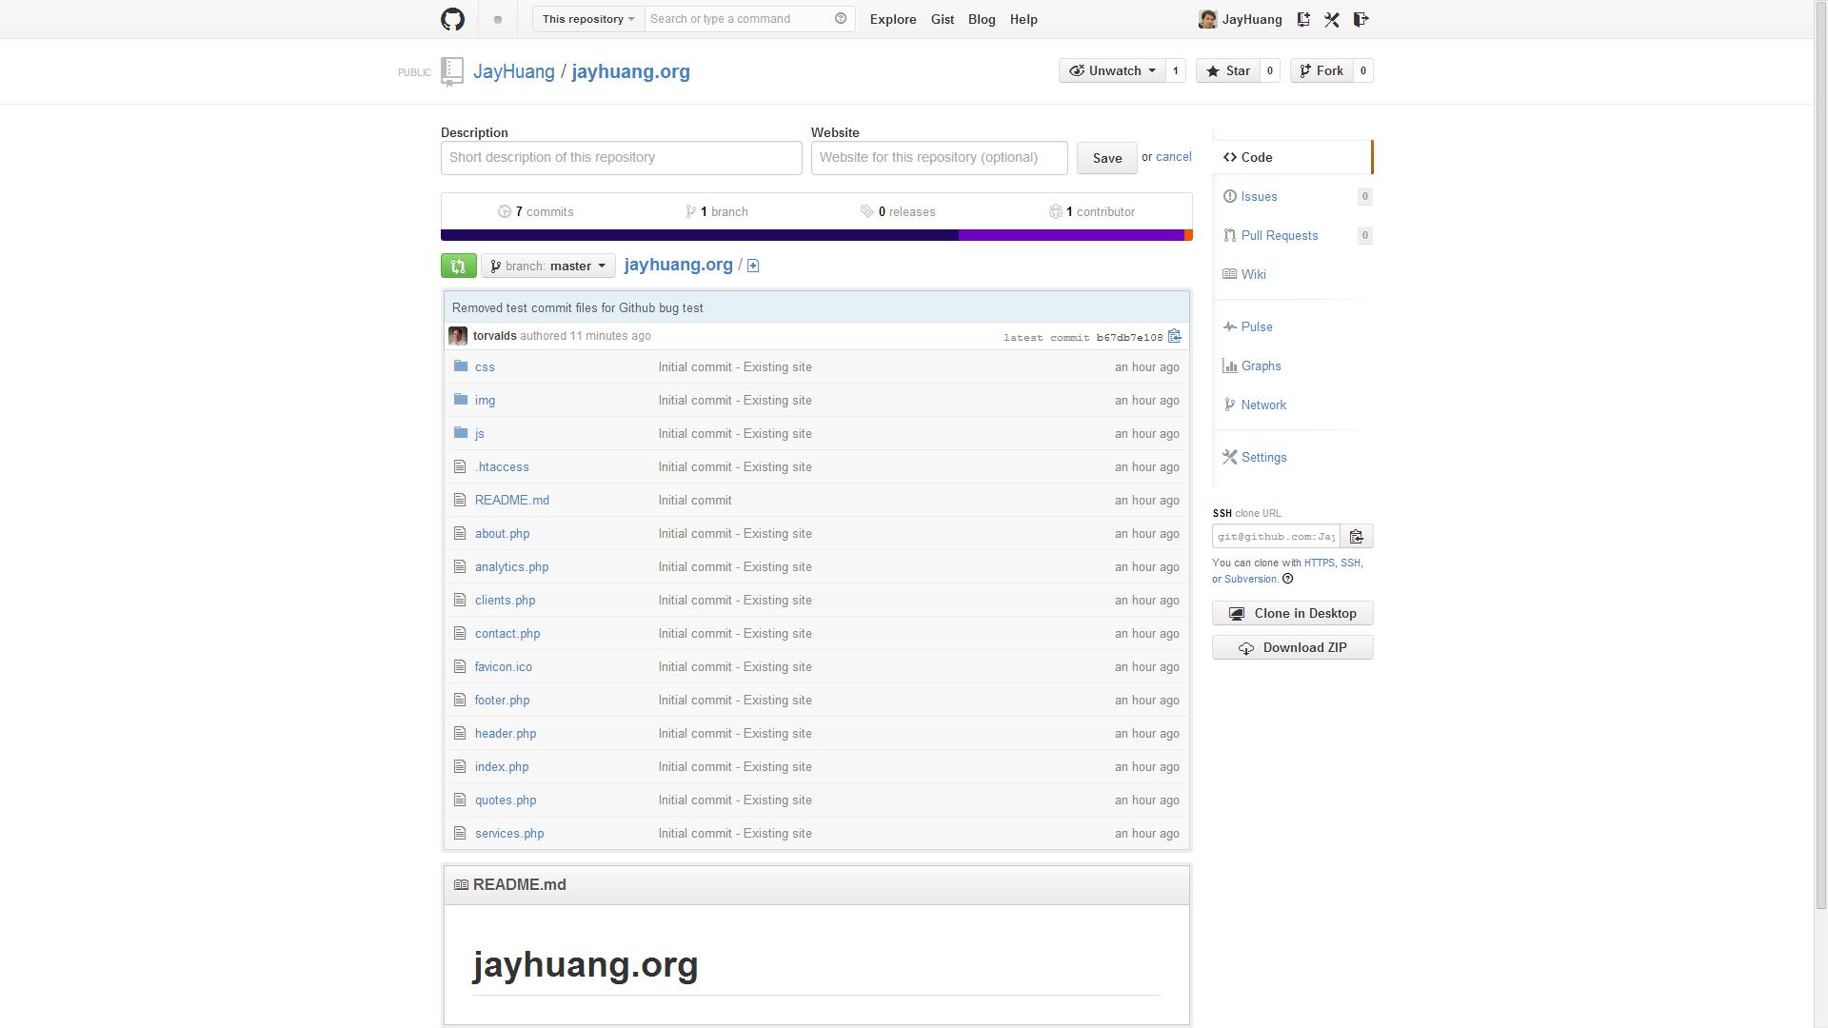The width and height of the screenshot is (1828, 1028).
Task: Click the .htaccess file icon
Action: [461, 466]
